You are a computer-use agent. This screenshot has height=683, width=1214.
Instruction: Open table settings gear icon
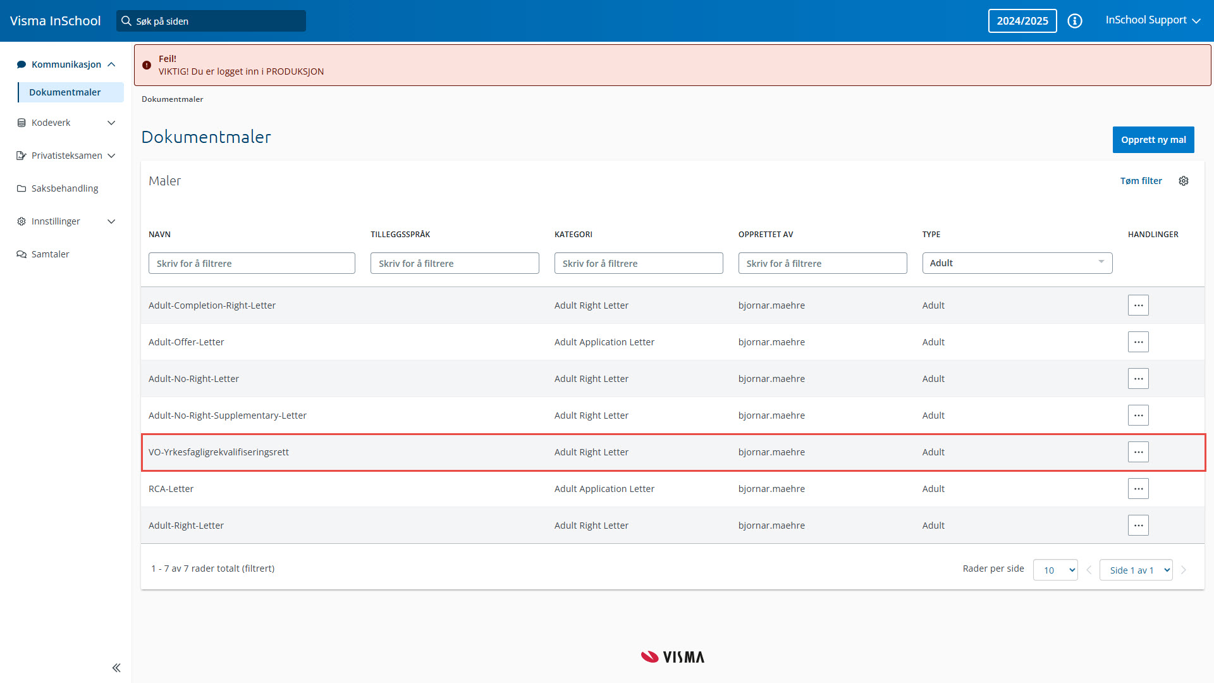coord(1184,181)
